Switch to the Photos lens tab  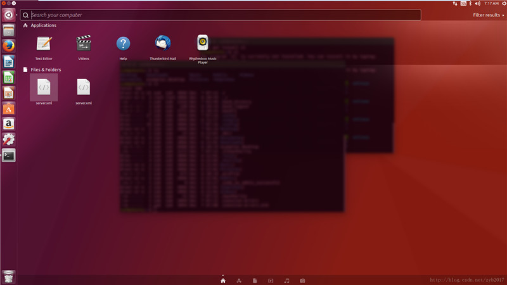point(303,280)
